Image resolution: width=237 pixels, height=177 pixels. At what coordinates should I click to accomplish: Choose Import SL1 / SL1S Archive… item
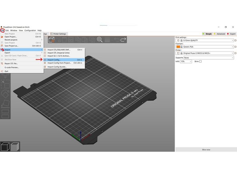64,56
